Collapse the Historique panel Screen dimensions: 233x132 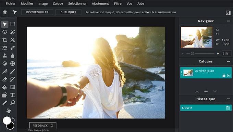(229, 99)
